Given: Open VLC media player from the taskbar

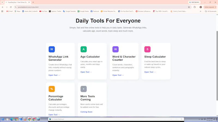Looking at the screenshot, I should pyautogui.click(x=25, y=119).
